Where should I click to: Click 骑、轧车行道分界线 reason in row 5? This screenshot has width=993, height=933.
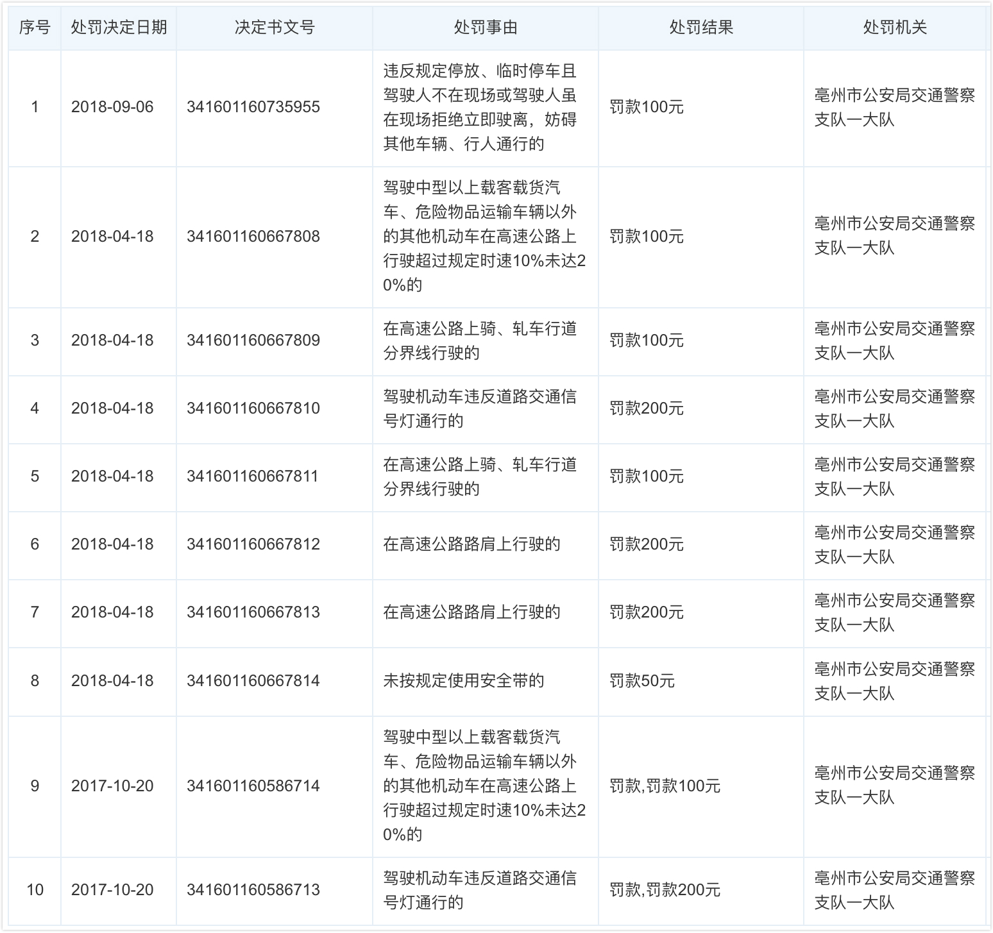coord(480,476)
